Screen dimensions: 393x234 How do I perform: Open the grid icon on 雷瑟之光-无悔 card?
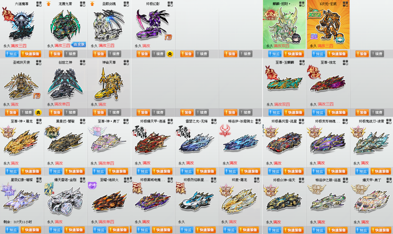[x=214, y=121]
